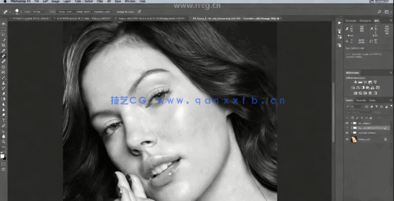
Task: Open the layer filter Kind dropdown
Action: (355, 106)
